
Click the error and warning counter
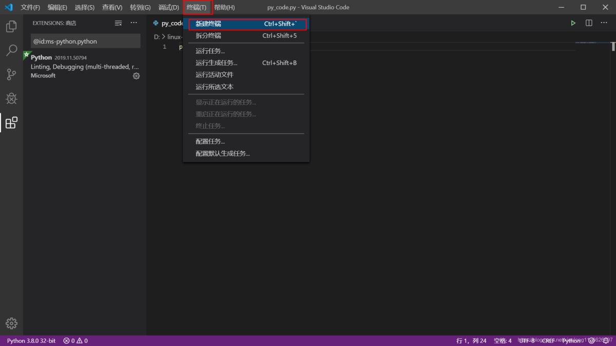(74, 340)
